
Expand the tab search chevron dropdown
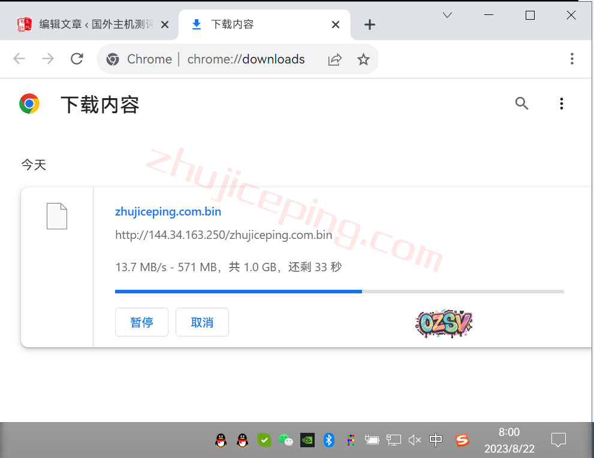pyautogui.click(x=447, y=15)
